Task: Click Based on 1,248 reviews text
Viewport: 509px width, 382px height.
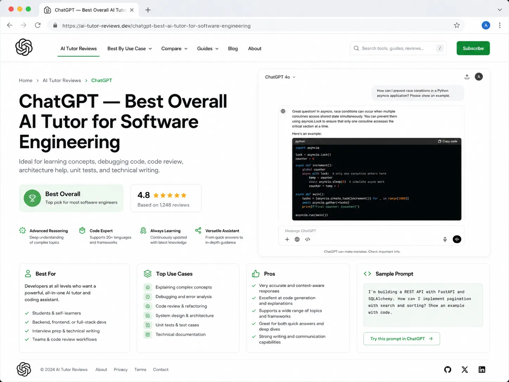Action: tap(163, 205)
